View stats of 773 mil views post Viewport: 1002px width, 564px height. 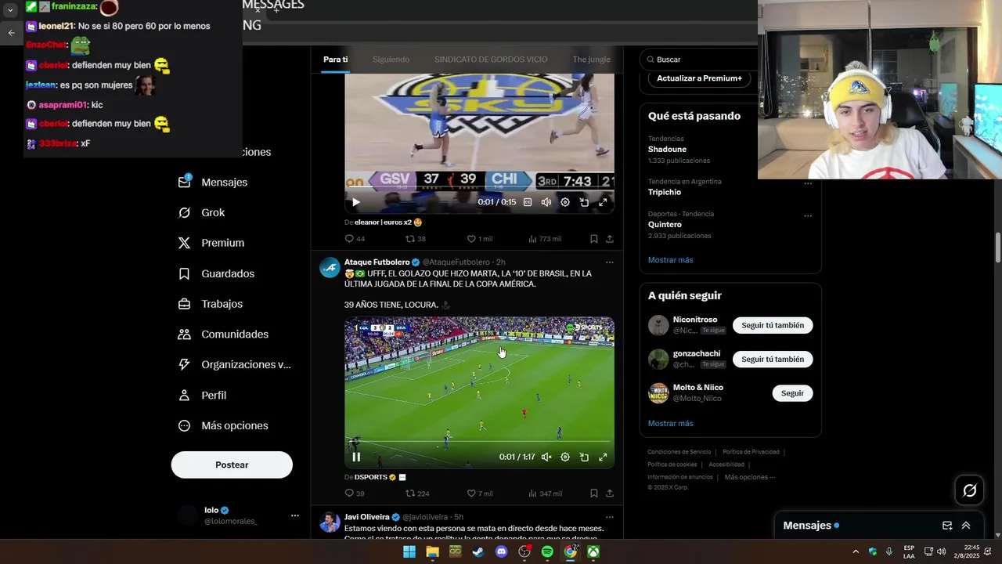[x=545, y=239]
